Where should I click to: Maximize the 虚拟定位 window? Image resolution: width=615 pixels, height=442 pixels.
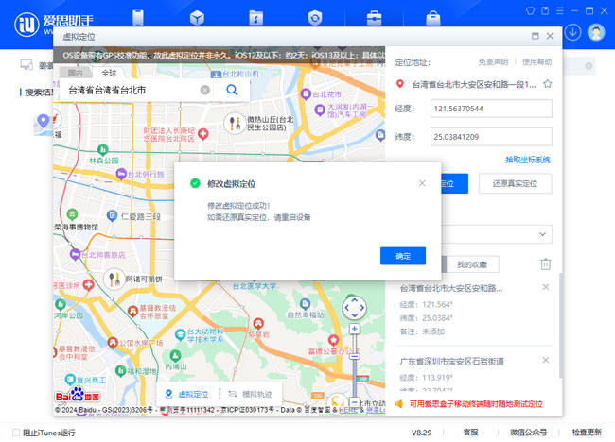tap(535, 36)
